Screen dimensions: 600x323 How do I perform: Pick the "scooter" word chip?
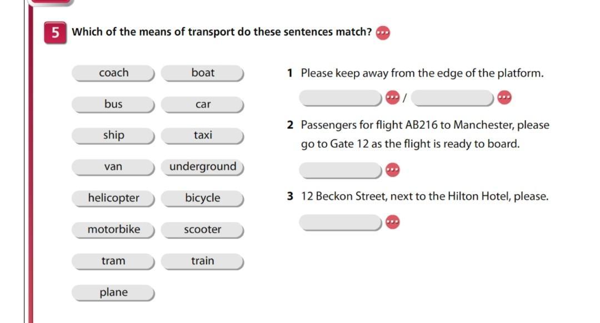click(x=203, y=230)
